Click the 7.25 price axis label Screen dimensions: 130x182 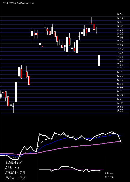[120, 61]
